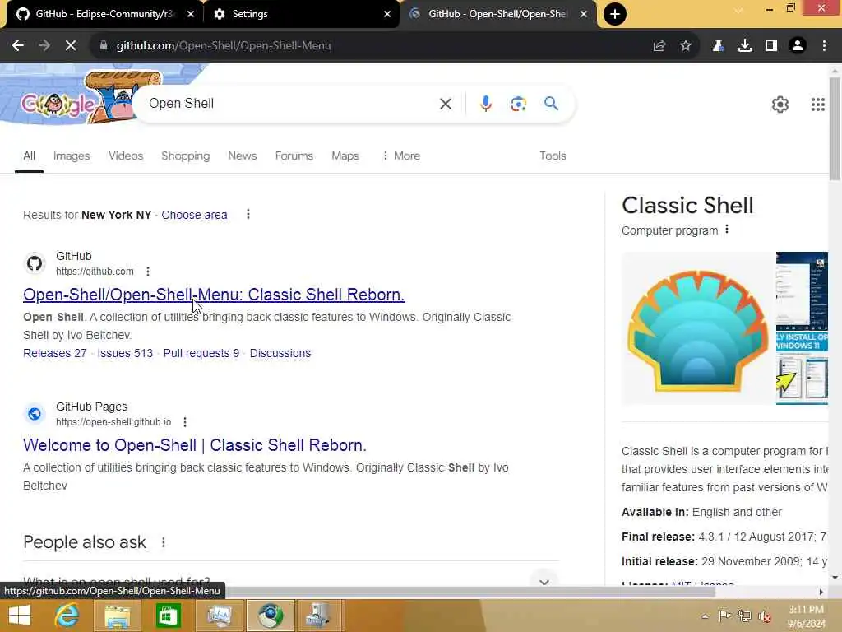Select the Images search tab
The width and height of the screenshot is (842, 632).
click(72, 156)
